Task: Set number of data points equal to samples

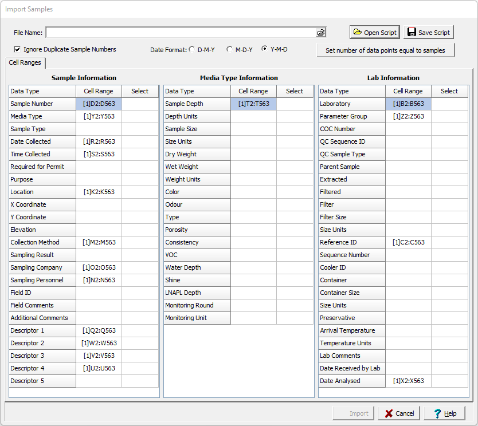Action: (x=385, y=50)
